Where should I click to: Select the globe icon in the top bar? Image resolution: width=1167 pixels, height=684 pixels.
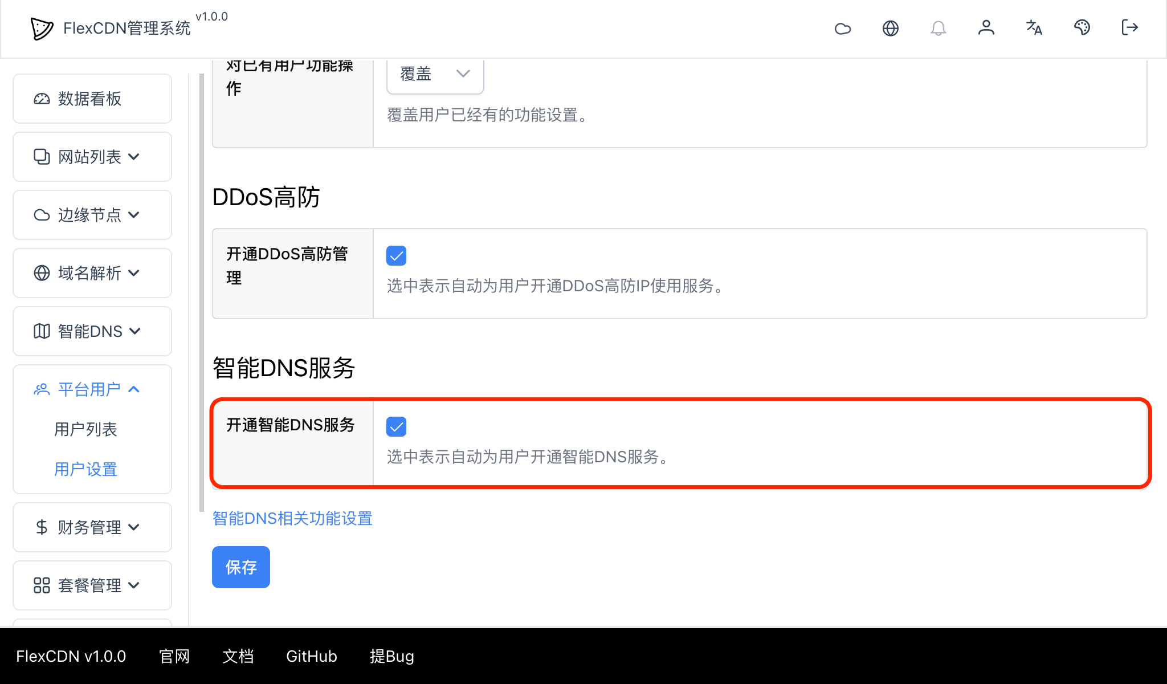(x=890, y=28)
